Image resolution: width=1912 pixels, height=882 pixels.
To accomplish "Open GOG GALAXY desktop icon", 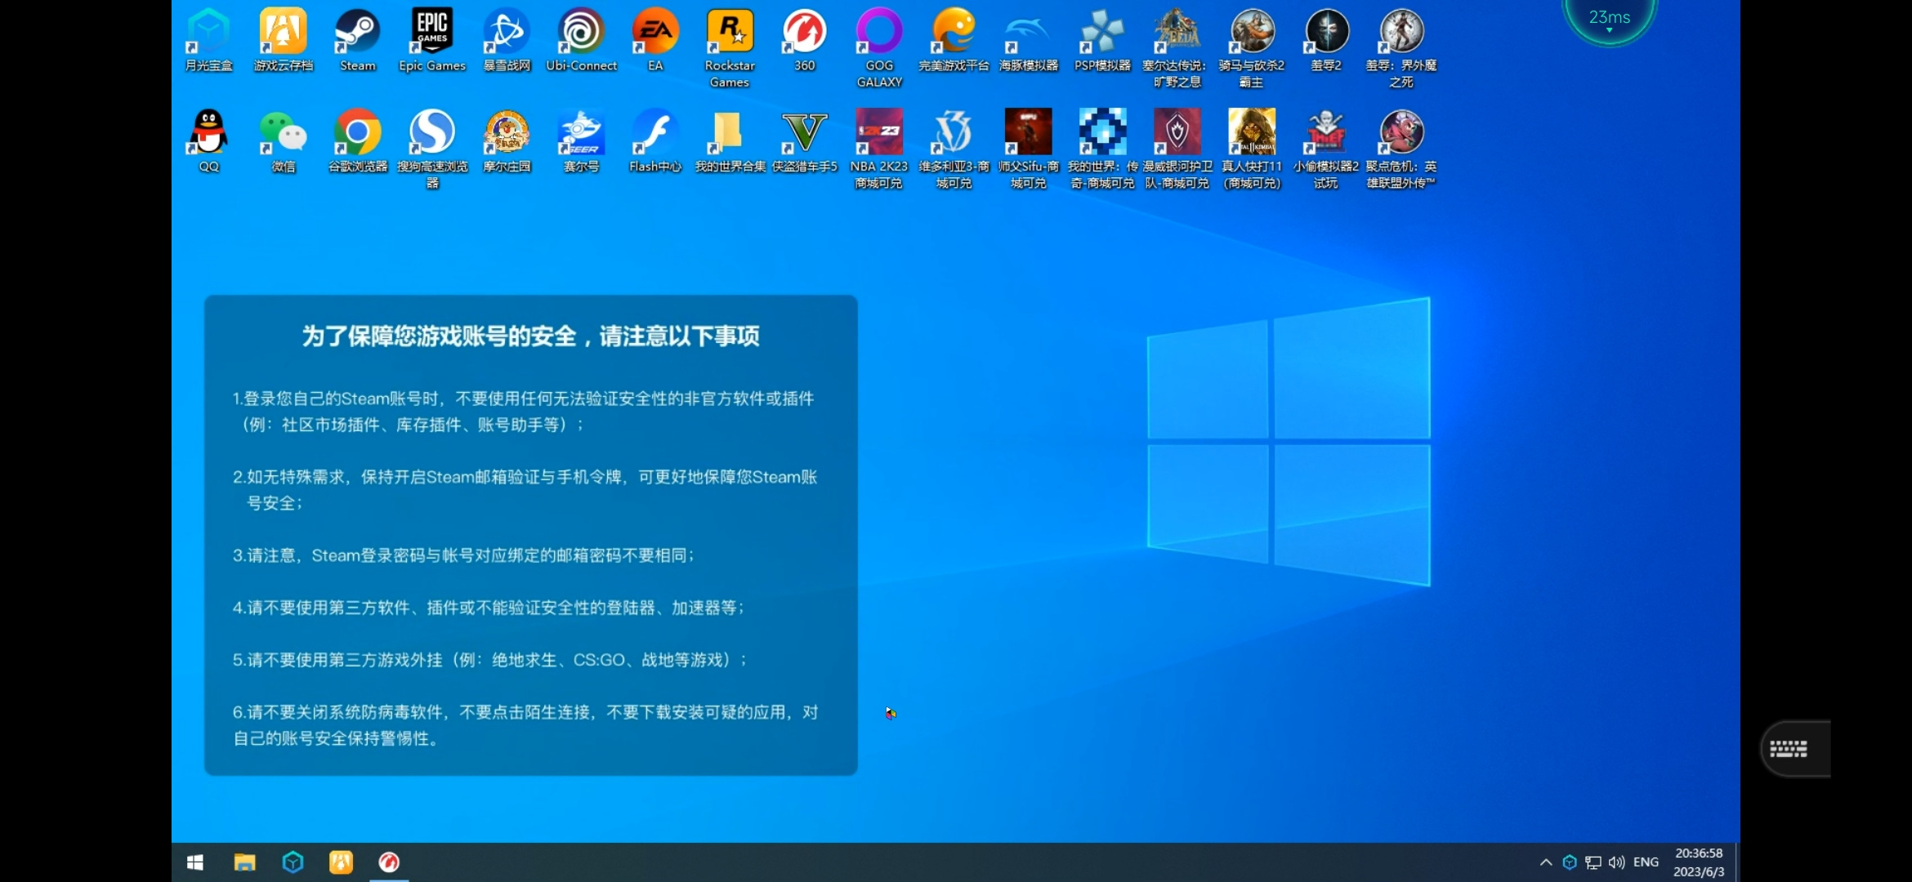I will point(879,47).
